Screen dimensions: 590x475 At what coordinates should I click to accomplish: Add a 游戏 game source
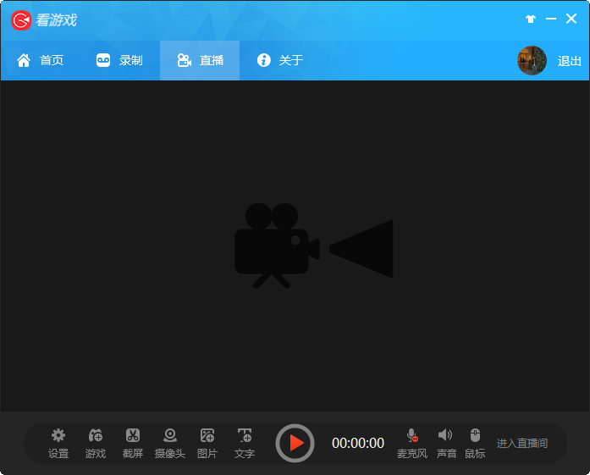point(96,444)
